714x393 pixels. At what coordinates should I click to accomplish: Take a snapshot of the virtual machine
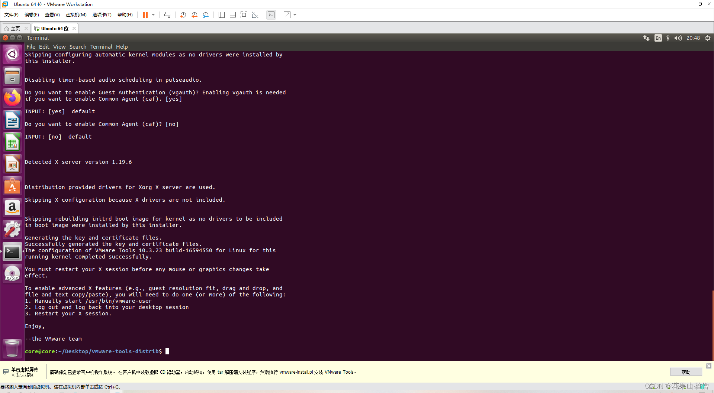[x=183, y=15]
